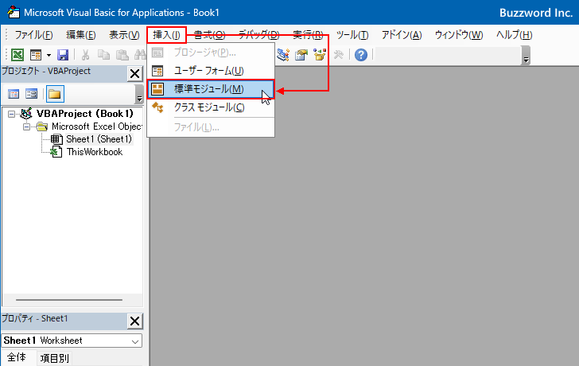Screen dimensions: 579x366
Task: Open the アドイン(A) menu
Action: point(402,35)
